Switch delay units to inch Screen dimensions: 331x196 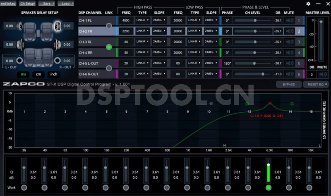click(x=54, y=74)
